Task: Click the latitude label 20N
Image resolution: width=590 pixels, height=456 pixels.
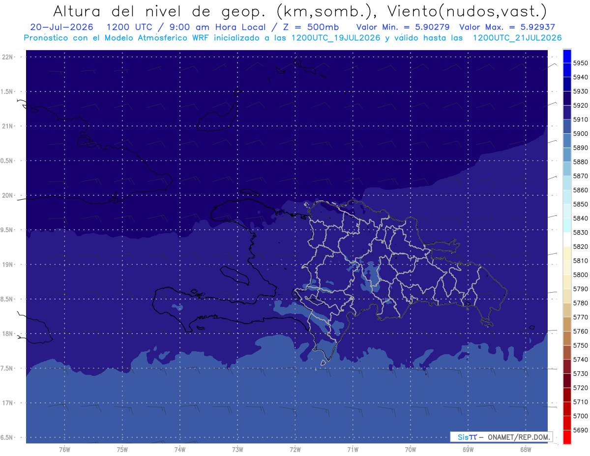Action: (x=8, y=195)
